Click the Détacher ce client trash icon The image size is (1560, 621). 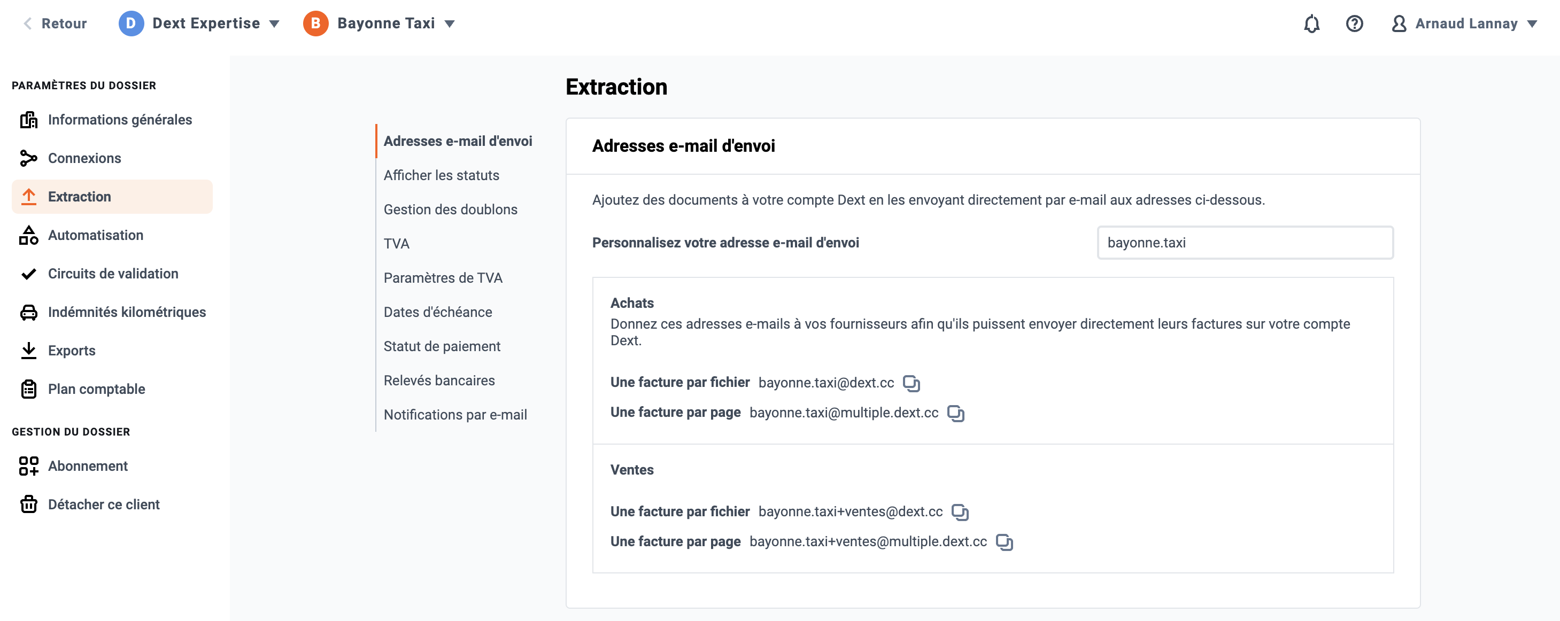pyautogui.click(x=28, y=504)
